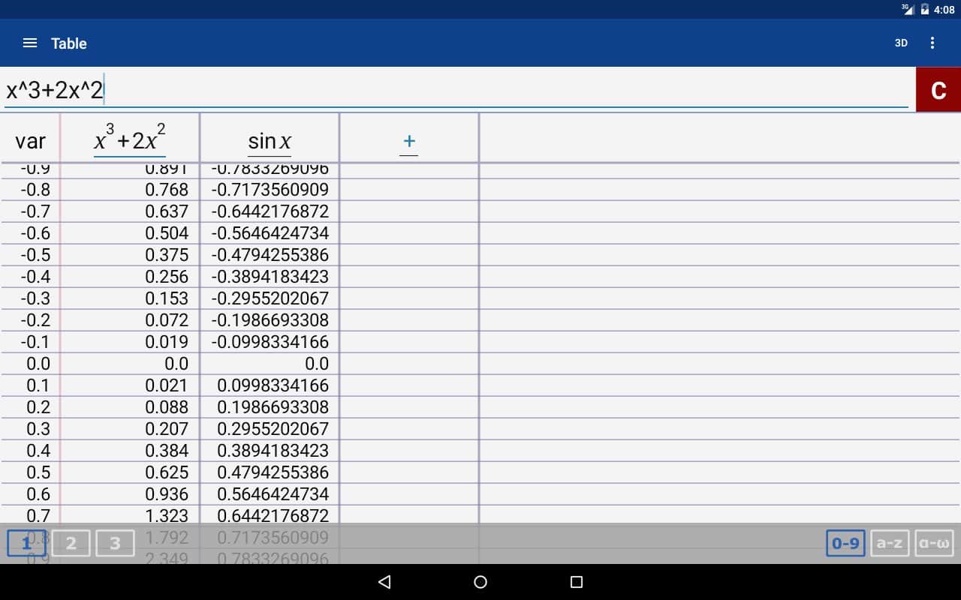Select keyboard page 1 tab
Screen dimensions: 961x600
tap(26, 543)
